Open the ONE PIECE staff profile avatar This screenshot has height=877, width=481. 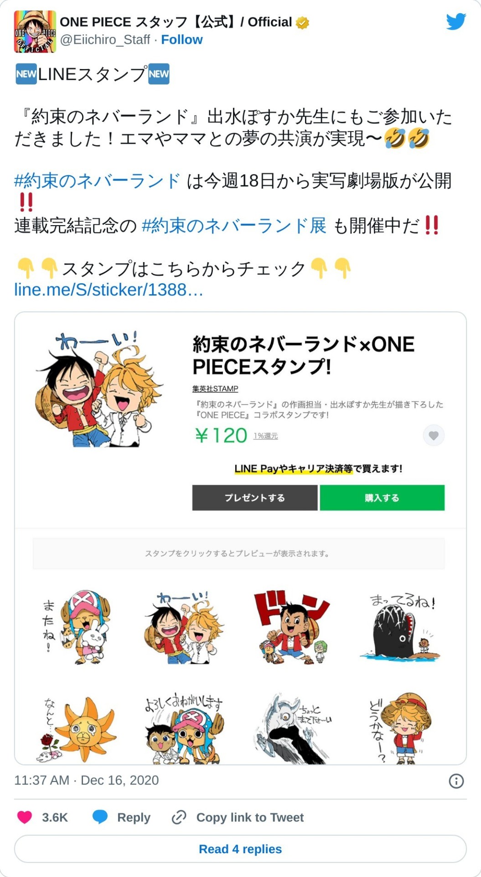tap(35, 32)
